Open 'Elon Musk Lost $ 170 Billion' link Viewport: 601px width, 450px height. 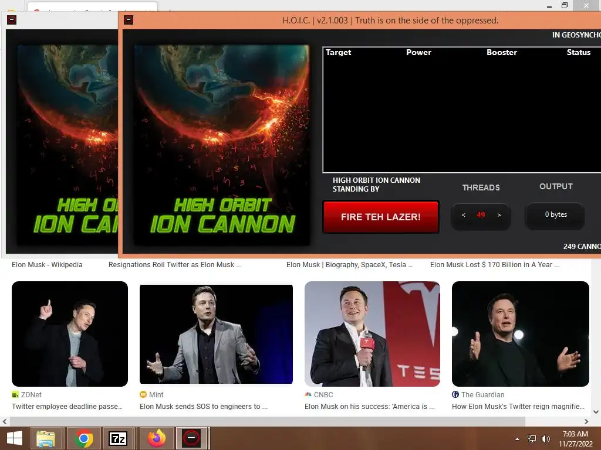495,265
